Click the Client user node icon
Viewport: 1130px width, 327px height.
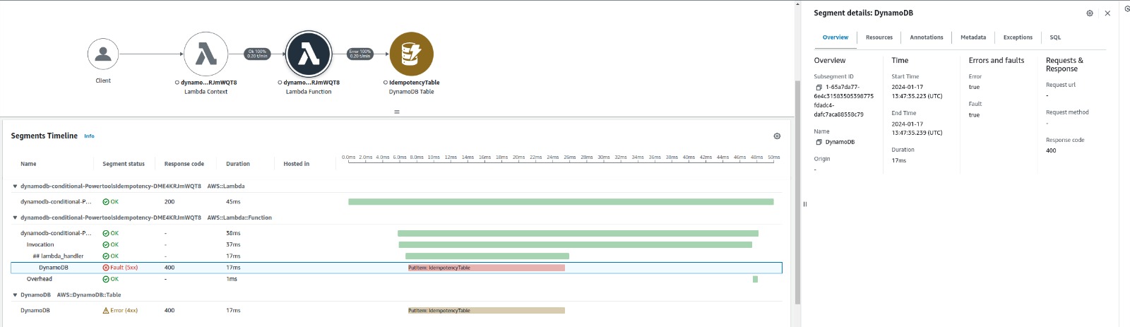pos(103,54)
